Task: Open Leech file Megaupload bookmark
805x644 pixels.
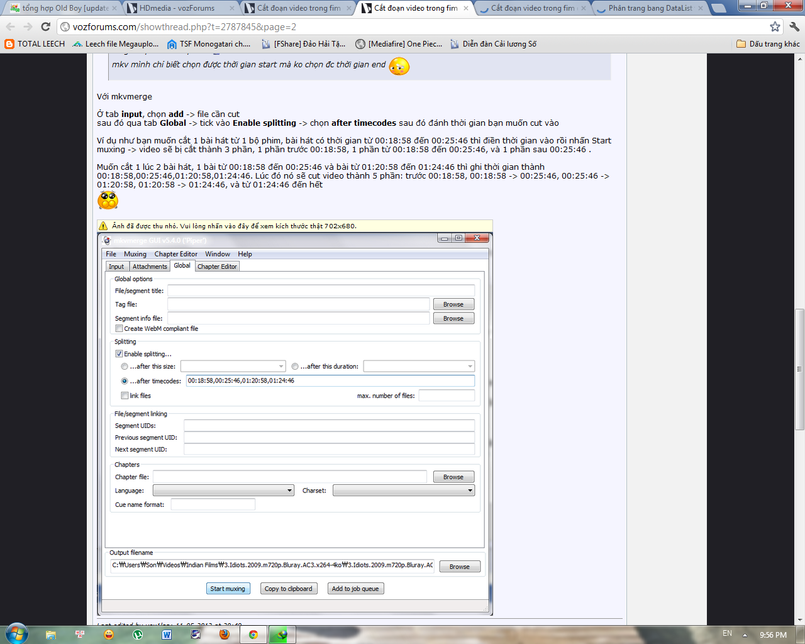Action: (116, 44)
